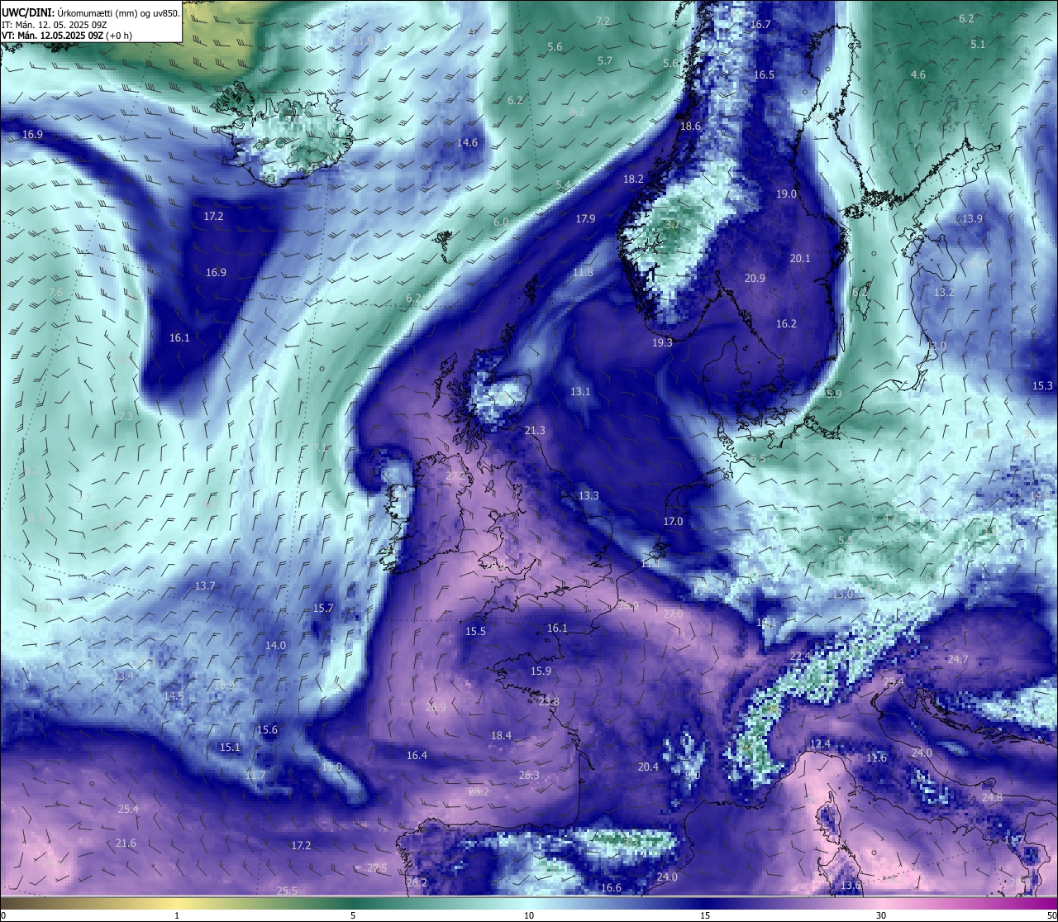This screenshot has width=1058, height=922.
Task: Click the map value 20.1
Action: [800, 258]
